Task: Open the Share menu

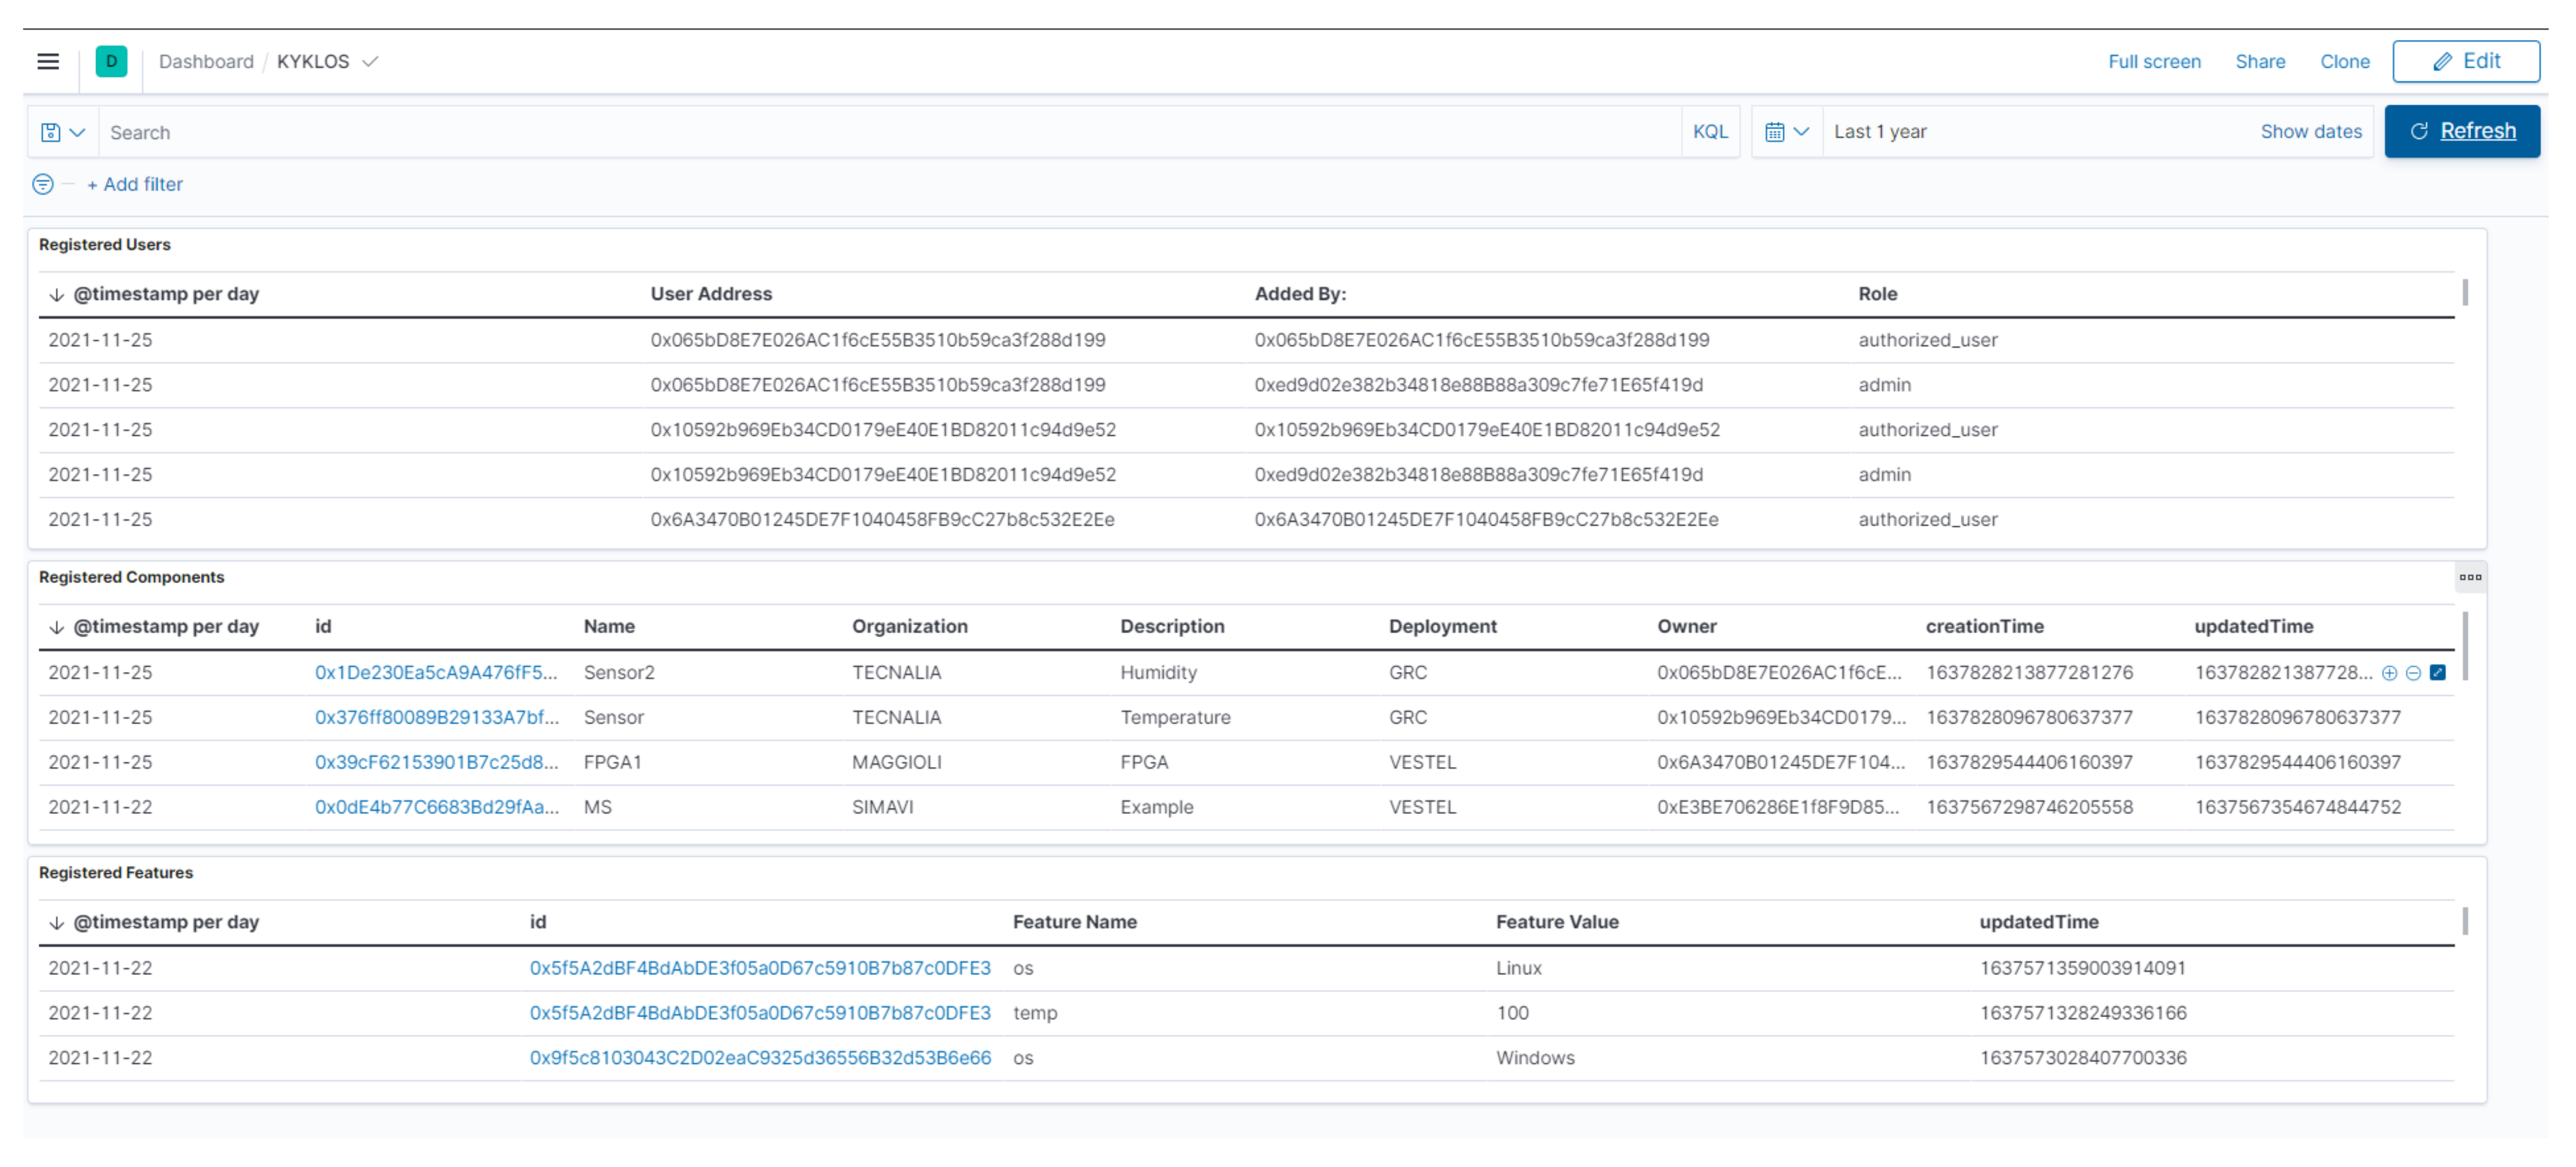Action: [2259, 62]
